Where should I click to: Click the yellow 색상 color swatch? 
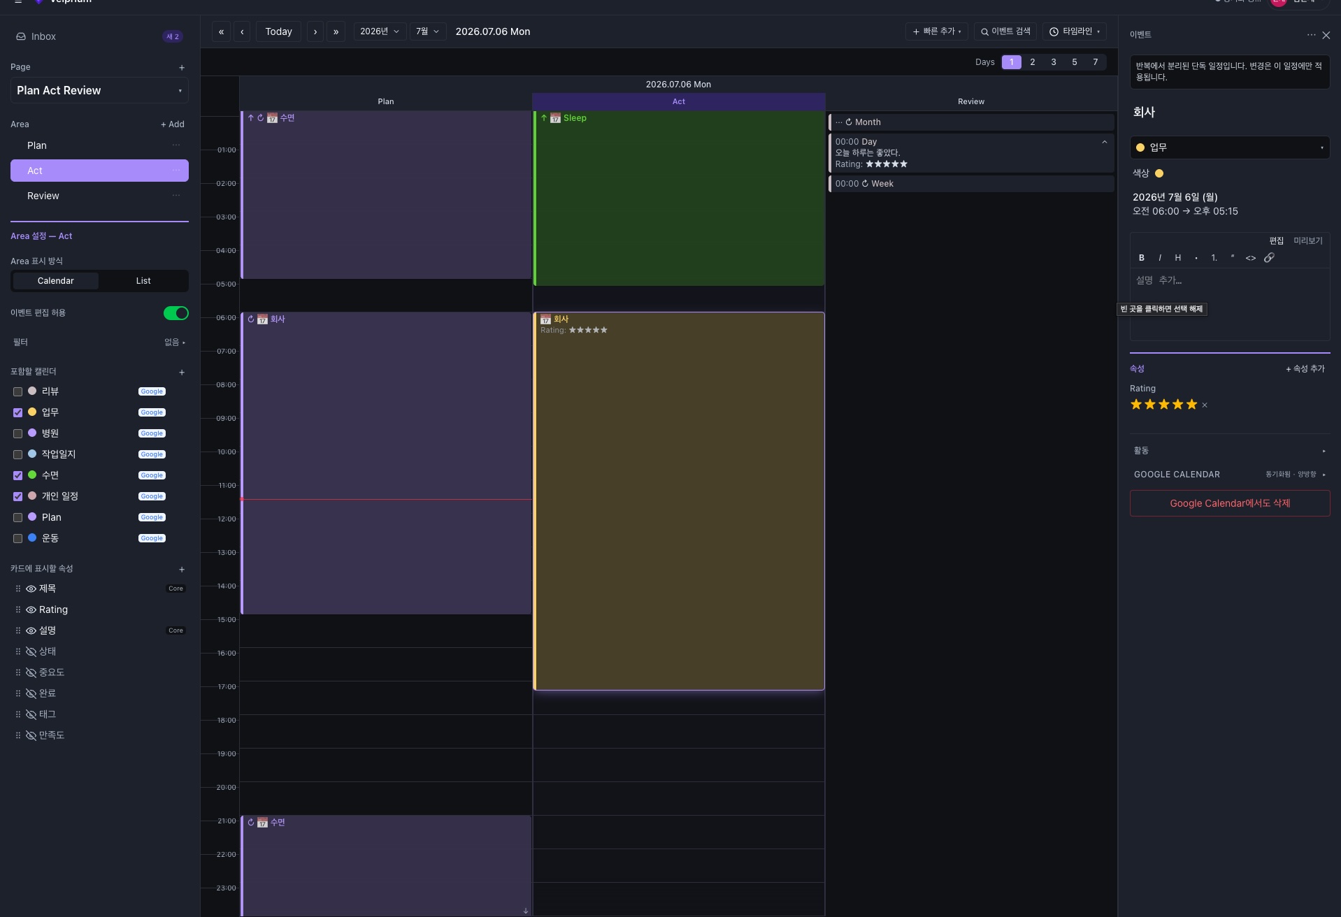coord(1159,173)
